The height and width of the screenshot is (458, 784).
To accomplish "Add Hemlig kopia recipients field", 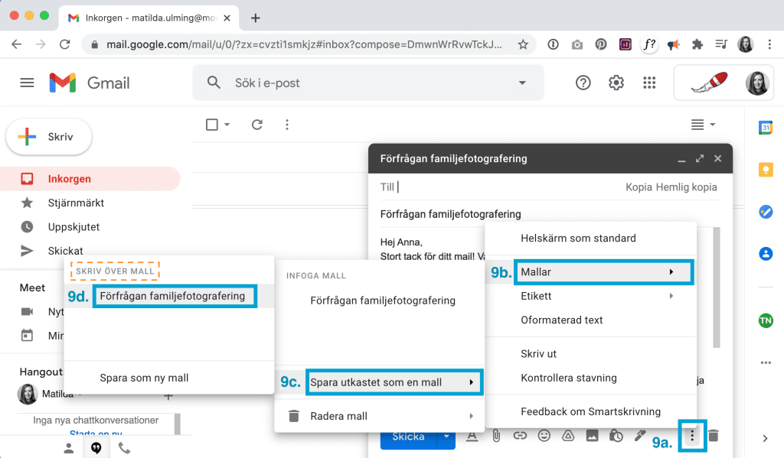I will (x=687, y=187).
